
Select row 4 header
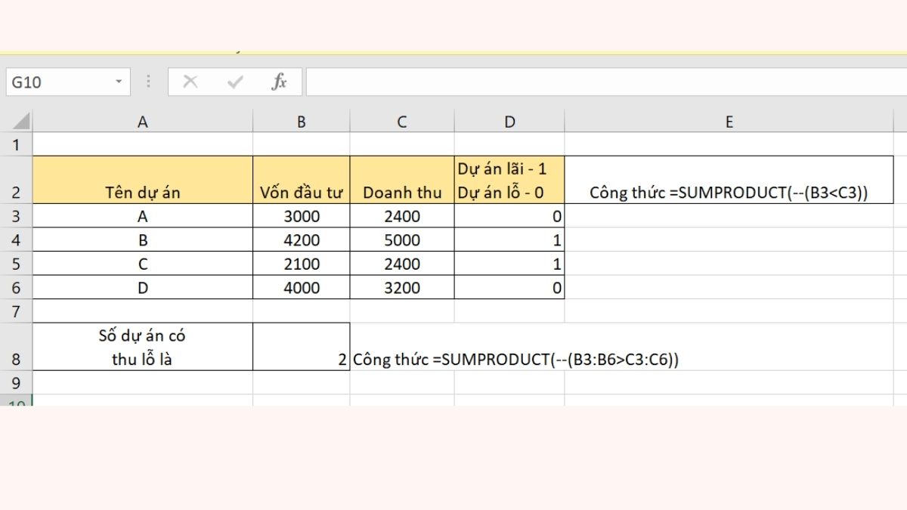point(17,240)
